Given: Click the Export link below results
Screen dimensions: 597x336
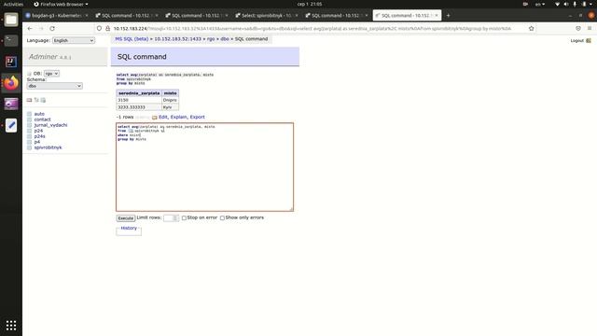Looking at the screenshot, I should click(197, 117).
